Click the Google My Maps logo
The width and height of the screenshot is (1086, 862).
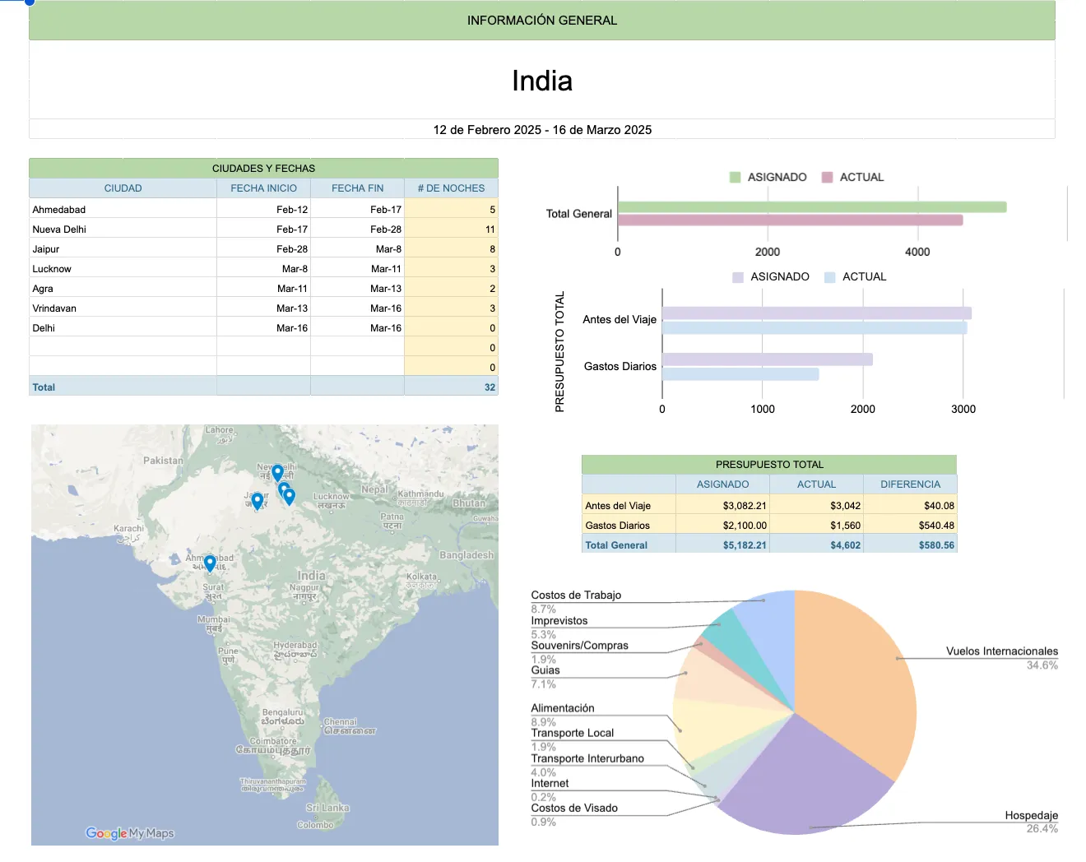point(129,833)
